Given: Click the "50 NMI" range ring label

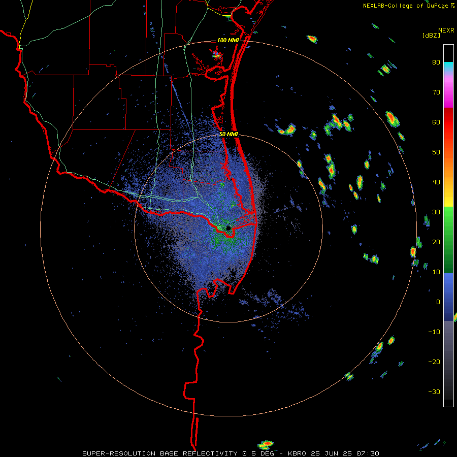Looking at the screenshot, I should (229, 135).
